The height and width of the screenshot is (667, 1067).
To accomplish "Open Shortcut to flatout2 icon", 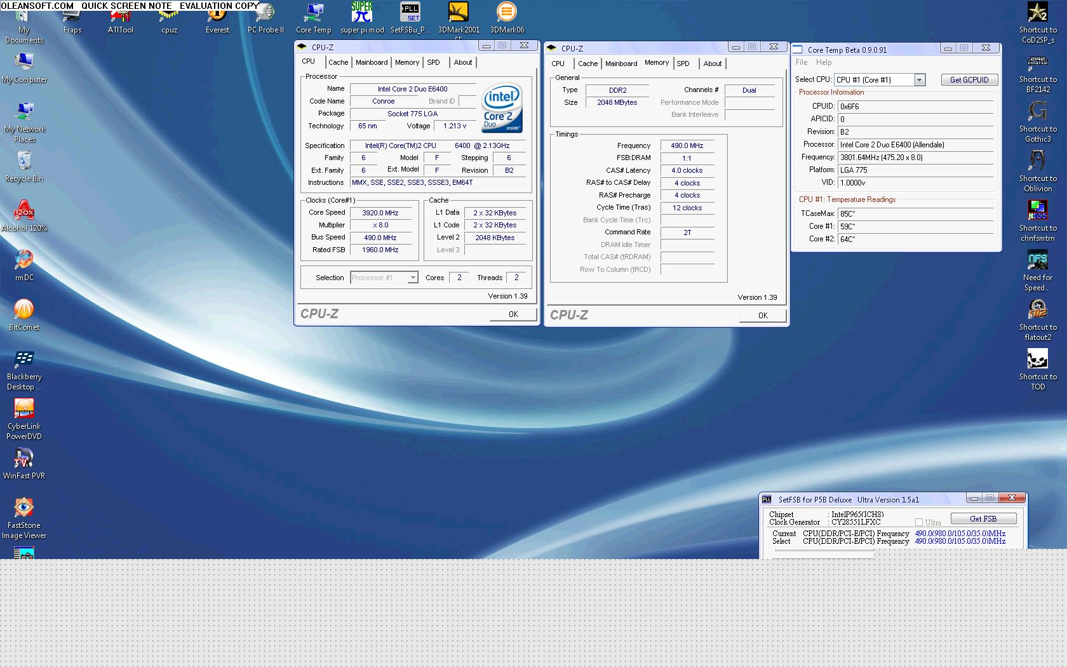I will (1038, 320).
